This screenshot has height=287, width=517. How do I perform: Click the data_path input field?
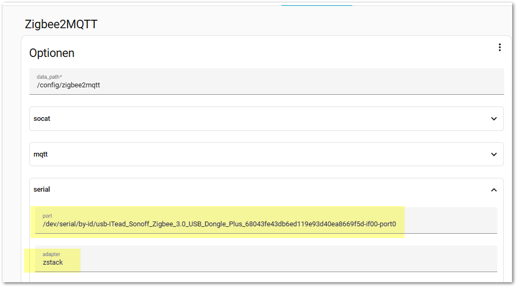266,81
